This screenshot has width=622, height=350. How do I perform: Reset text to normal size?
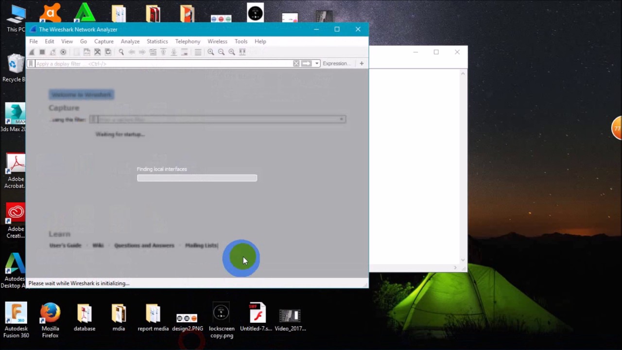pyautogui.click(x=232, y=52)
